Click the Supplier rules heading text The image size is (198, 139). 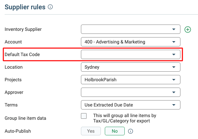(x=25, y=7)
